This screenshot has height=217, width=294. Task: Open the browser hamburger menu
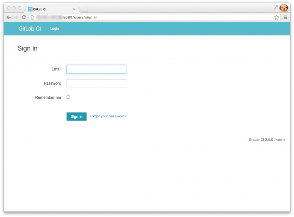click(285, 17)
